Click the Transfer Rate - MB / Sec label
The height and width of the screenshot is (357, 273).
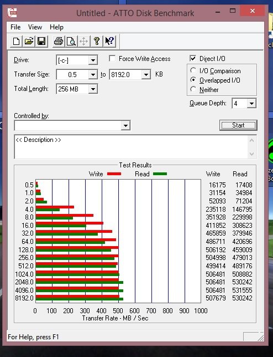pos(115,318)
